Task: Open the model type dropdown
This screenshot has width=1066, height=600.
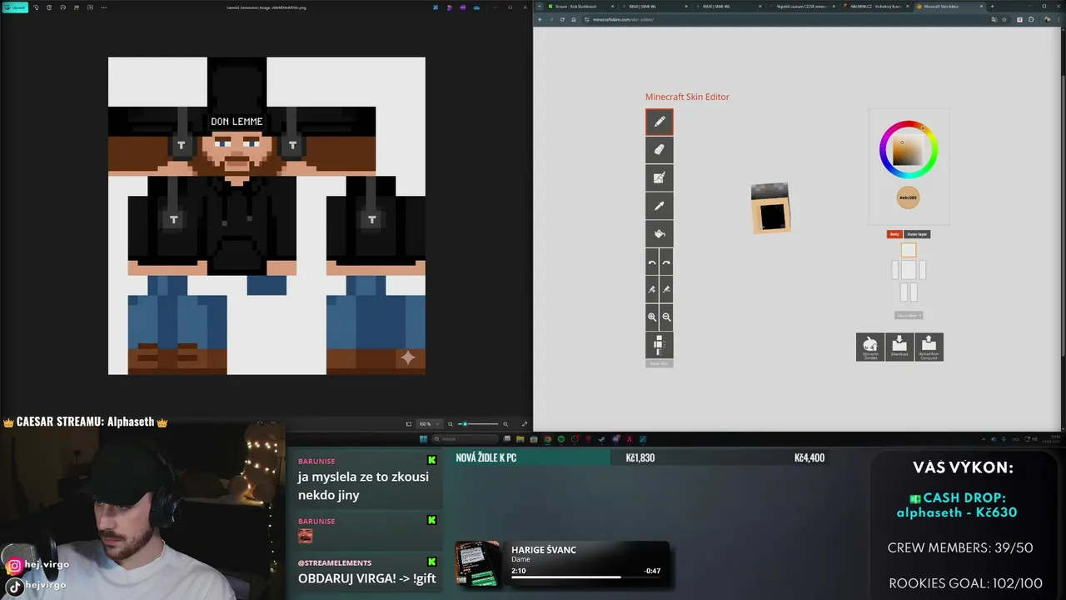Action: pyautogui.click(x=909, y=316)
